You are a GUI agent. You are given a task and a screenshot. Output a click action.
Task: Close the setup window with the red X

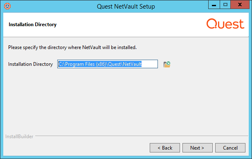click(240, 4)
